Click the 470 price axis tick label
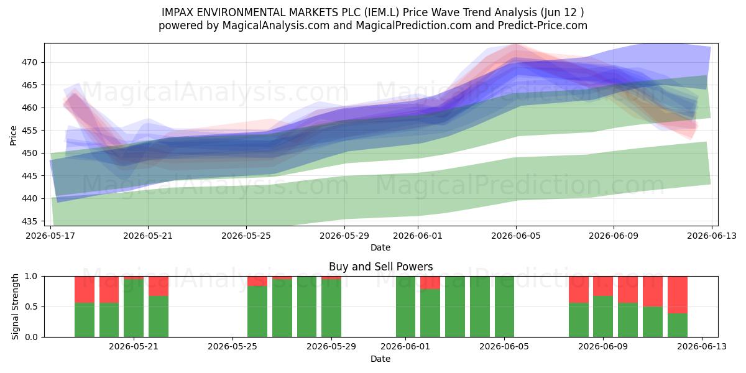746x373 pixels. tap(30, 62)
